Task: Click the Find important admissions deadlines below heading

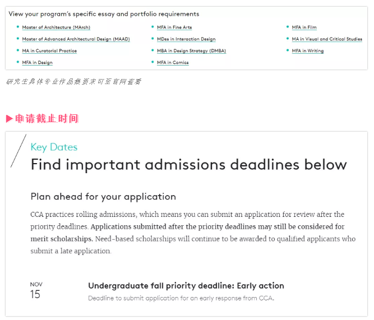Action: (188, 165)
